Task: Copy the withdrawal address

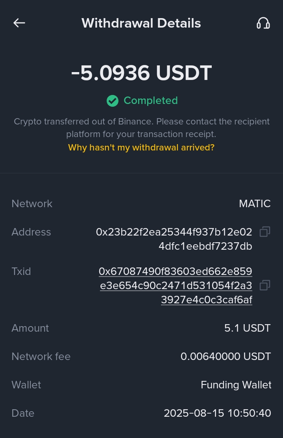Action: 265,232
